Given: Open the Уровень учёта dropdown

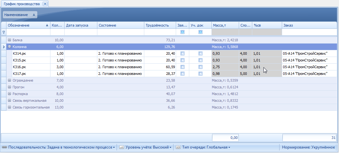Looking at the screenshot, I should (148, 147).
